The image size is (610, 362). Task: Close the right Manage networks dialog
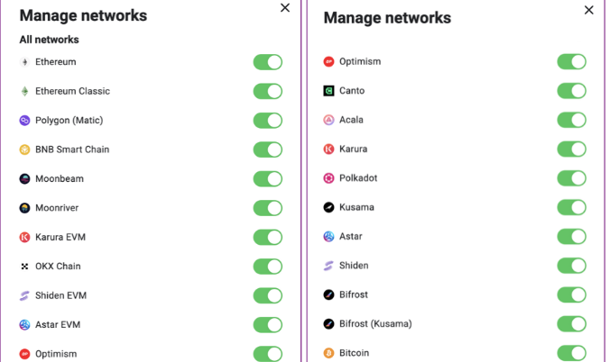click(x=589, y=10)
